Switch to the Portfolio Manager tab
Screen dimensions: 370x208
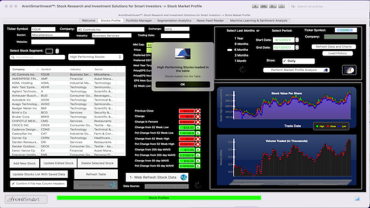(x=139, y=21)
